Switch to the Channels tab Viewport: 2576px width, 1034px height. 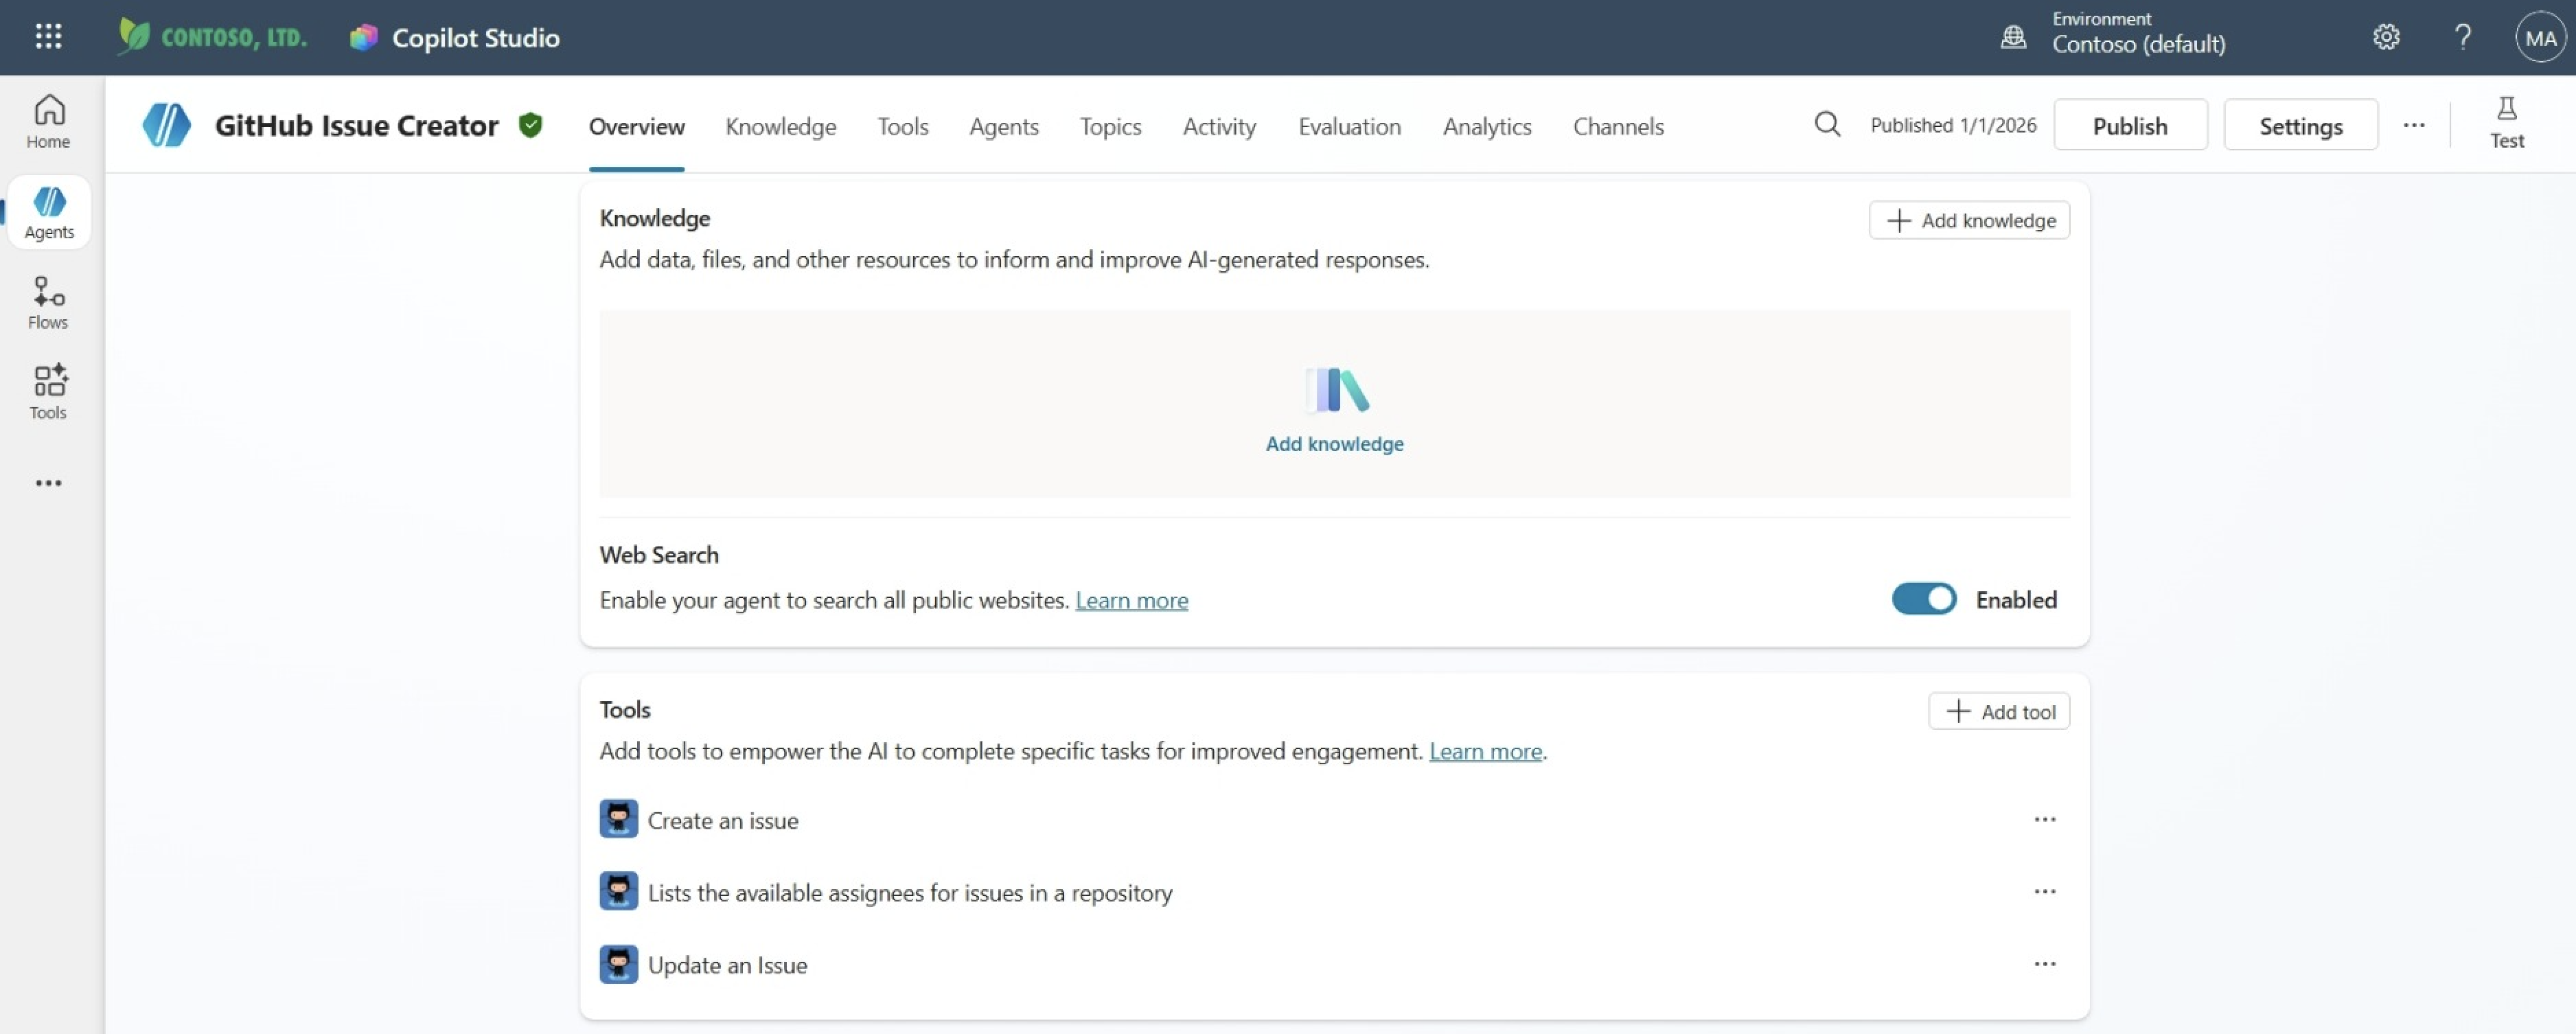pos(1617,126)
